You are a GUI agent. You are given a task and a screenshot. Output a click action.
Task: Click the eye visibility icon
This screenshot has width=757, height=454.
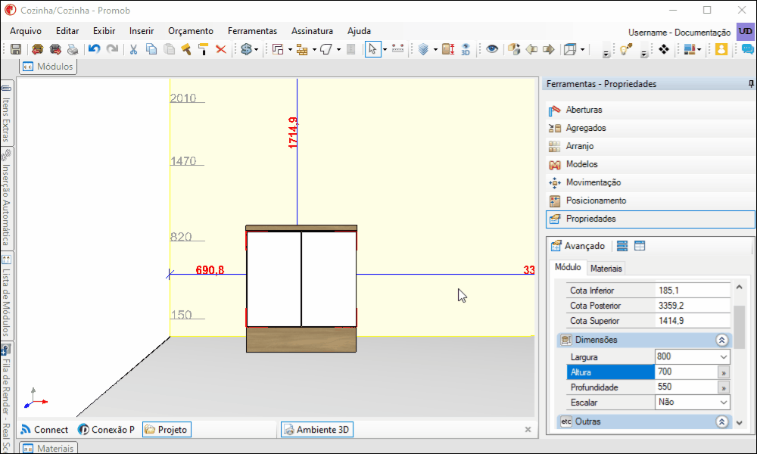pos(492,49)
